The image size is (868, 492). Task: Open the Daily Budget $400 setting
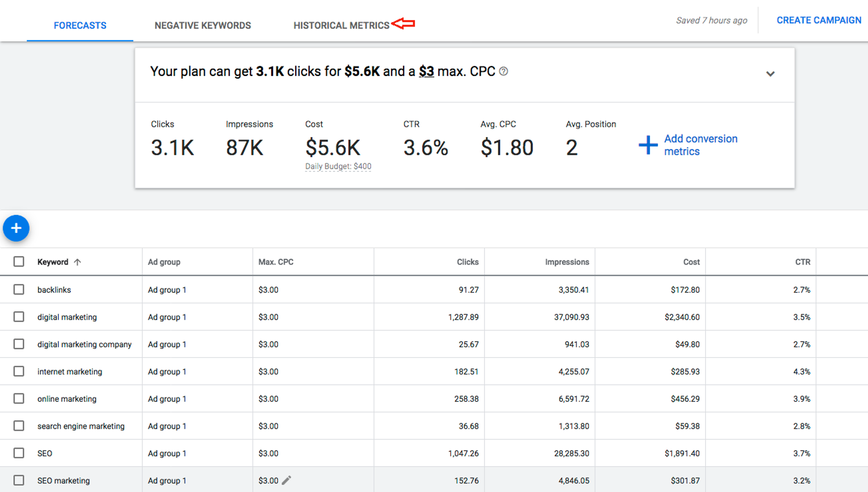[338, 166]
